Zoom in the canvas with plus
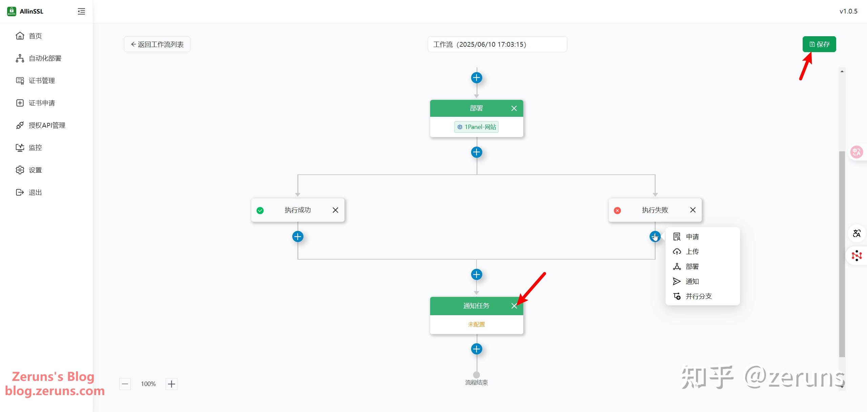 coord(171,384)
